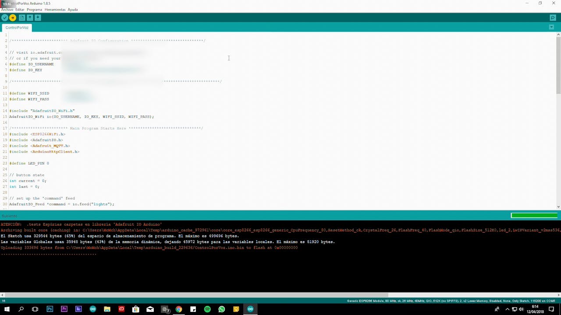The height and width of the screenshot is (315, 561).
Task: Click the "int current = 0;" line
Action: coord(28,181)
